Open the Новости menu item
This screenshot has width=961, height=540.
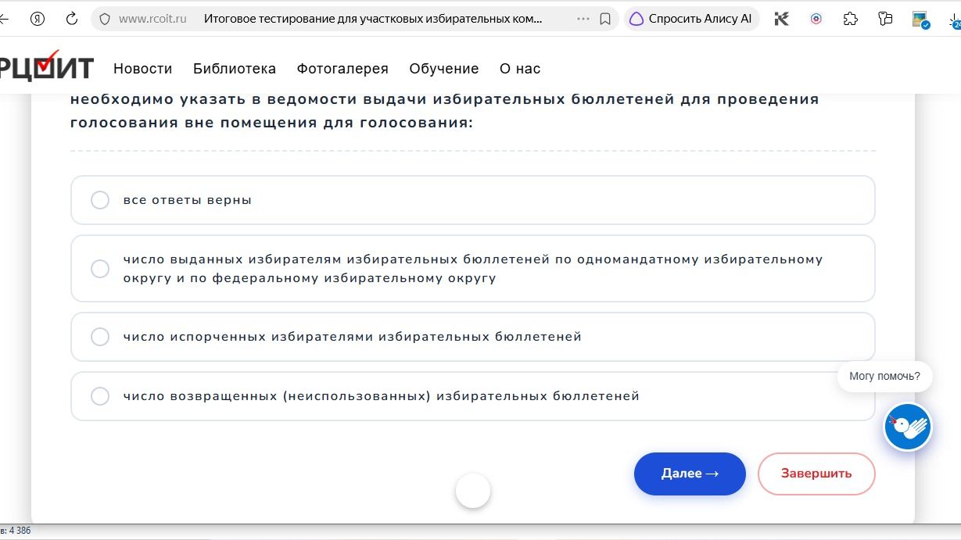click(142, 69)
